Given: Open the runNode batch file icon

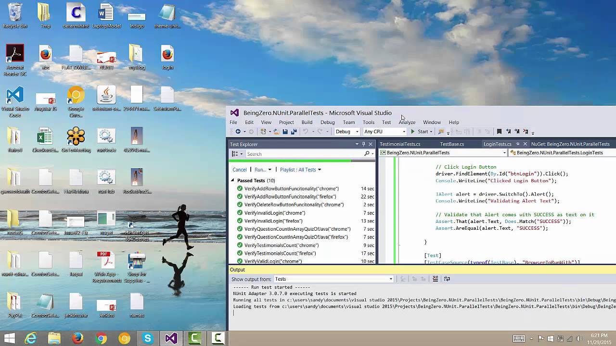Looking at the screenshot, I should (x=106, y=140).
